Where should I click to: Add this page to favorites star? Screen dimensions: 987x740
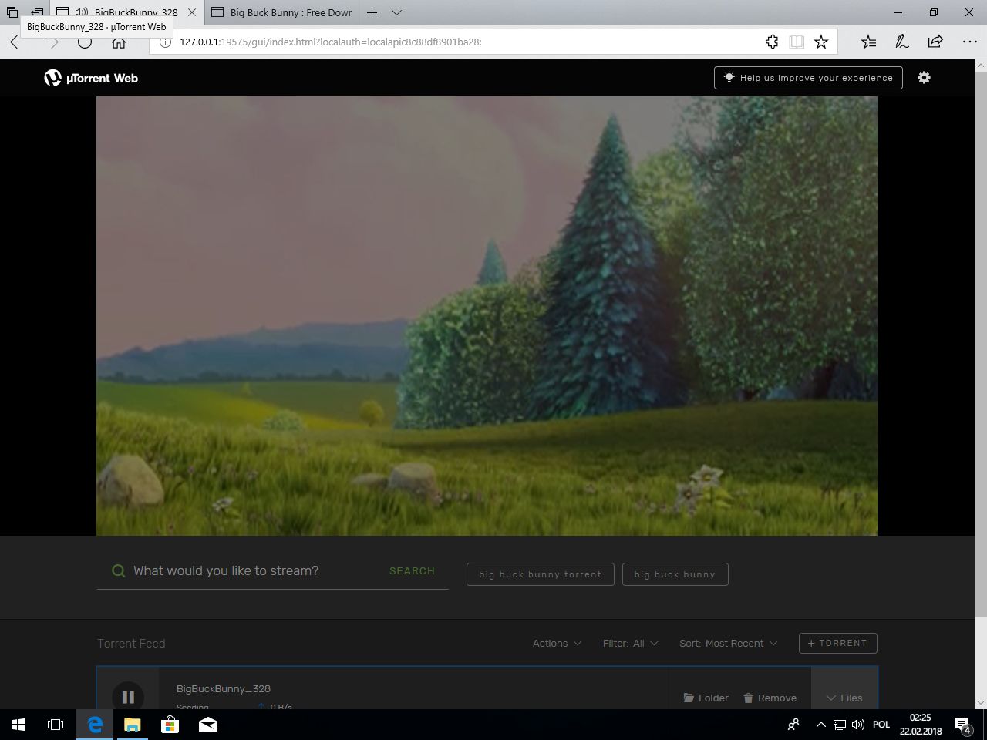pos(821,42)
